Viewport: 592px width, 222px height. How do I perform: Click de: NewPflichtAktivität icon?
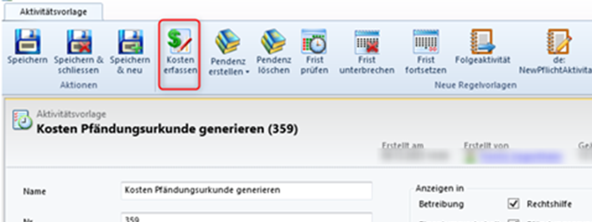tap(560, 42)
